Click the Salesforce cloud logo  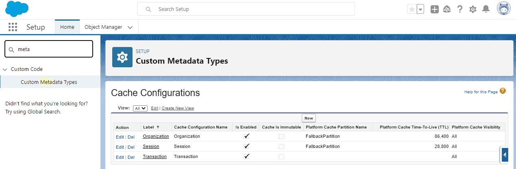(x=17, y=9)
